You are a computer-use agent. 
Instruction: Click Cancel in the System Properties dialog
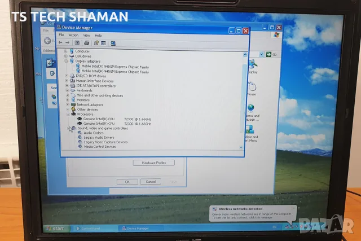[151, 182]
